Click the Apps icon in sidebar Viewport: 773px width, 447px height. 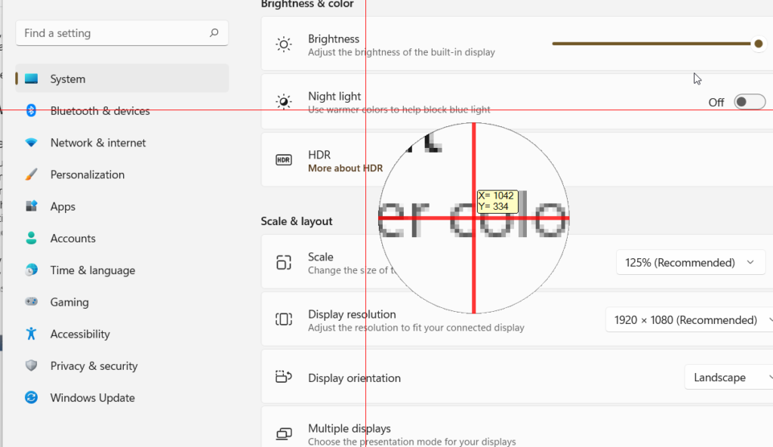click(x=31, y=206)
